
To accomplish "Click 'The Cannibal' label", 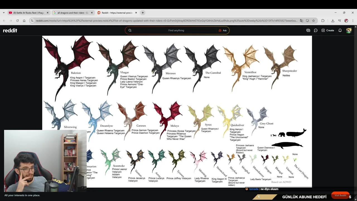I will click(213, 73).
